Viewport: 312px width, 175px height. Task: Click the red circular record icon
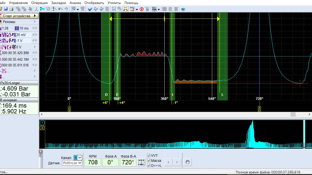pos(142,9)
